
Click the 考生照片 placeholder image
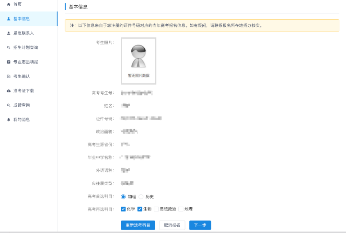[x=138, y=61]
